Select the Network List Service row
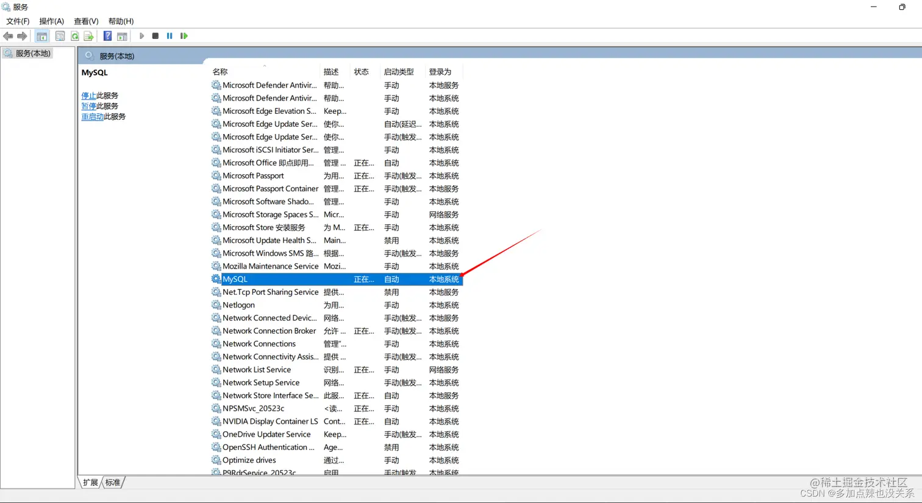Screen dimensions: 922x503 coord(337,370)
